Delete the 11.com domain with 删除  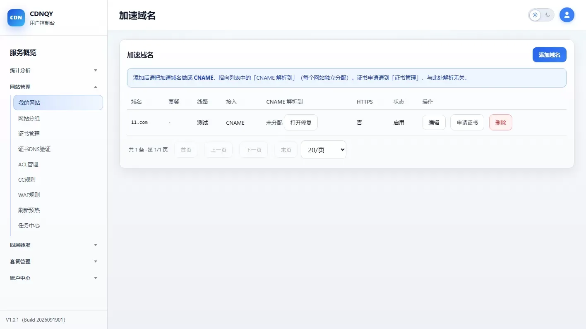pyautogui.click(x=500, y=123)
